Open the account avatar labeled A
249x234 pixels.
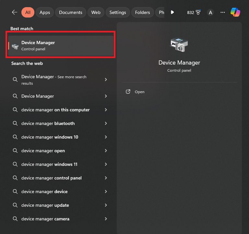(210, 12)
